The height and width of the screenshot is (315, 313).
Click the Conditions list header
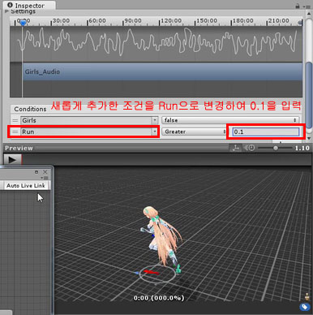pyautogui.click(x=30, y=109)
